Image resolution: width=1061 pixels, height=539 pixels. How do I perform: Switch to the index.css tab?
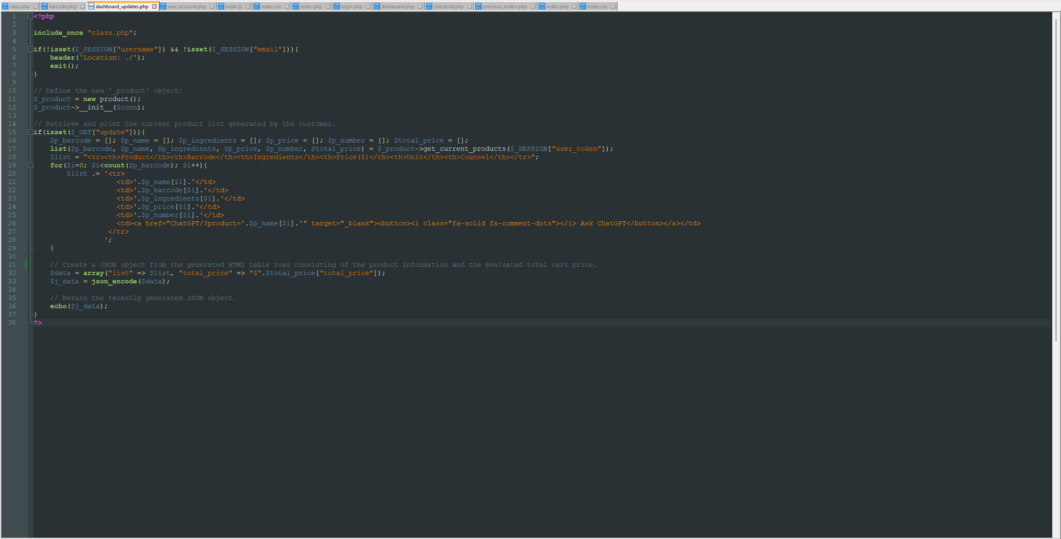[270, 6]
